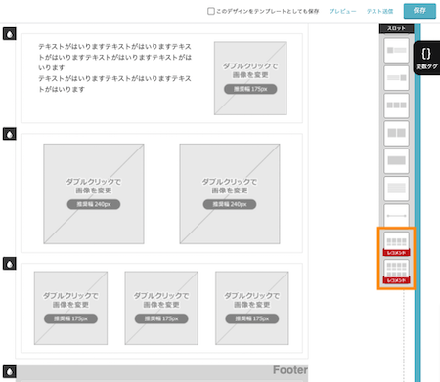The width and height of the screenshot is (440, 382).
Task: Open background color drop for first slot
Action: [x=10, y=34]
